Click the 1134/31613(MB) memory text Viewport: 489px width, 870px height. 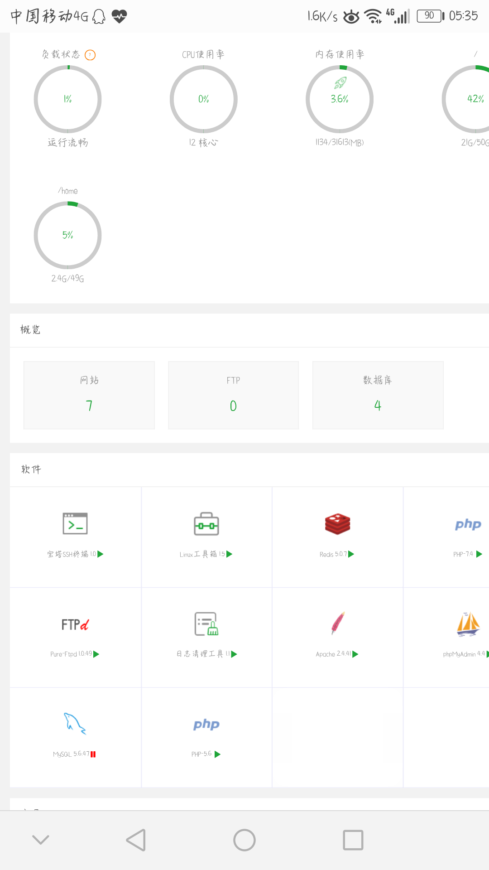pos(340,142)
